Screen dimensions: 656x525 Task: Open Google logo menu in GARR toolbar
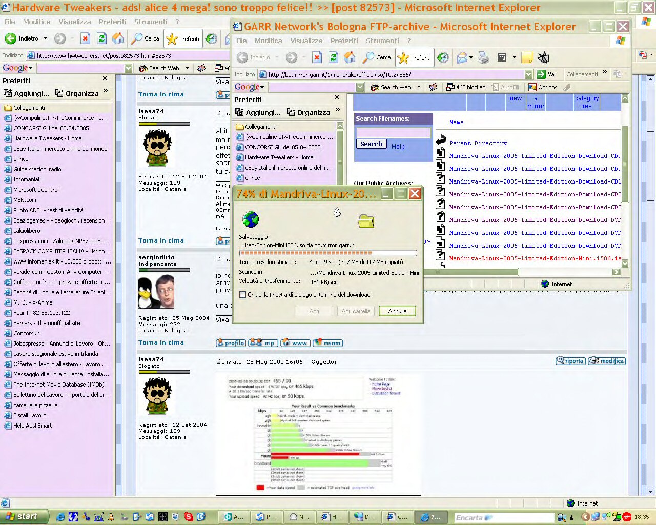coord(249,87)
